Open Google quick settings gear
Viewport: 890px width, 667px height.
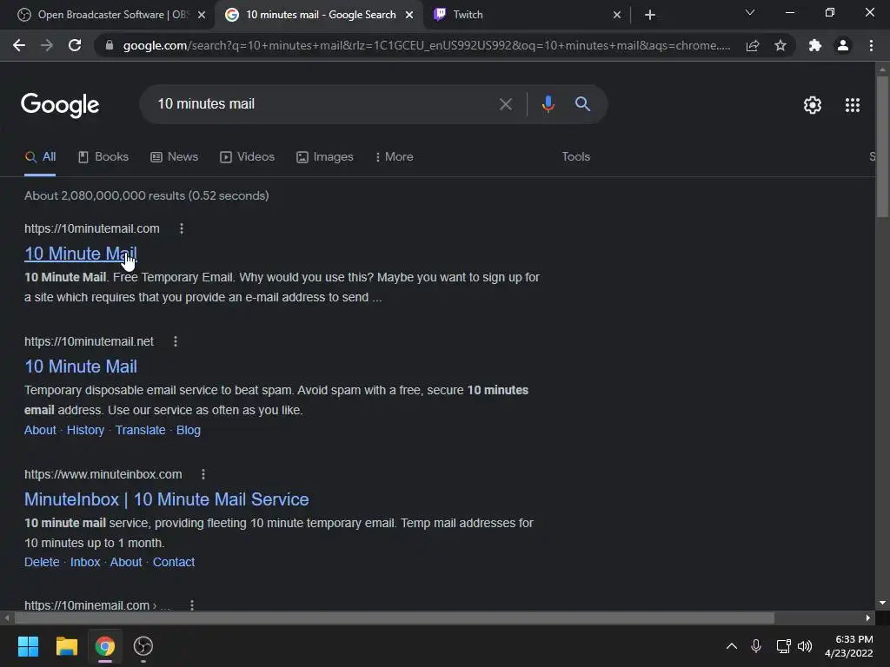pyautogui.click(x=813, y=105)
